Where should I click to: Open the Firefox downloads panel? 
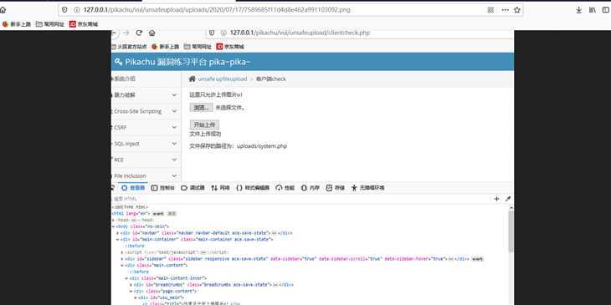(x=579, y=10)
